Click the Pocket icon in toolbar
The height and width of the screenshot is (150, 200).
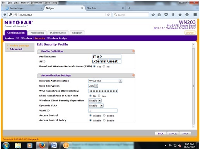point(166,15)
